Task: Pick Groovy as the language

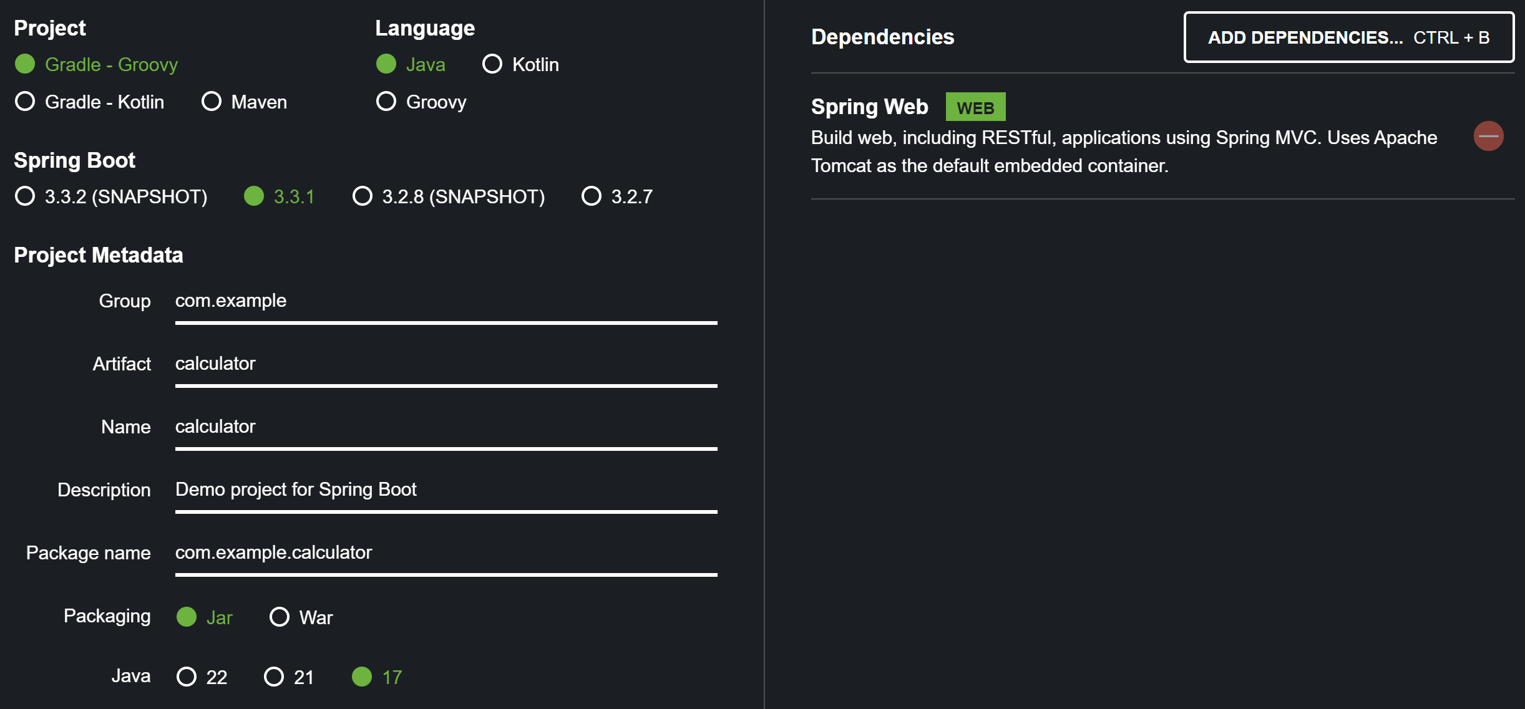Action: click(x=386, y=102)
